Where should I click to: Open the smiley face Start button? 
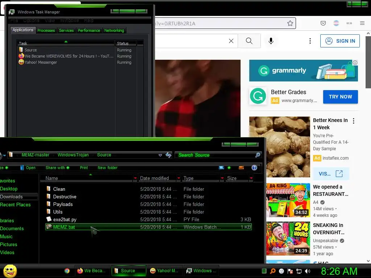(10, 271)
